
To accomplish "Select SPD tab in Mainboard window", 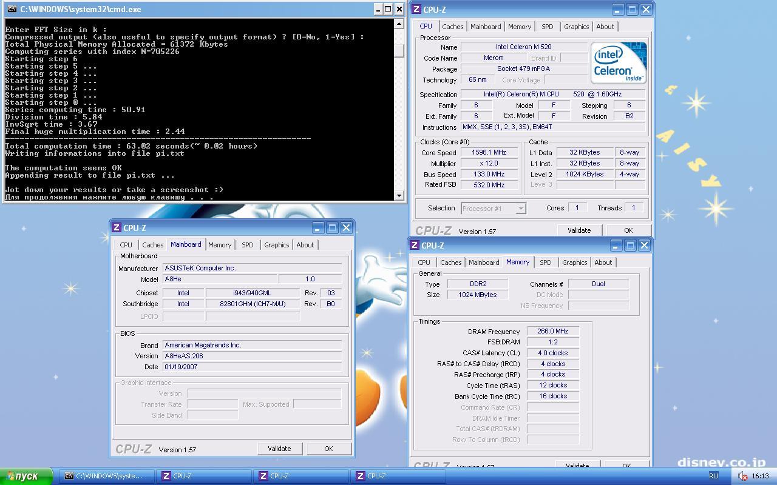I will pyautogui.click(x=248, y=245).
